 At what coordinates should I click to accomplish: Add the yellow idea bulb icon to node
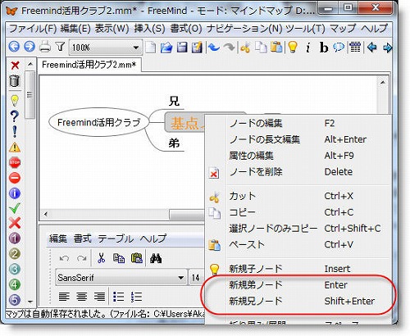(x=15, y=101)
